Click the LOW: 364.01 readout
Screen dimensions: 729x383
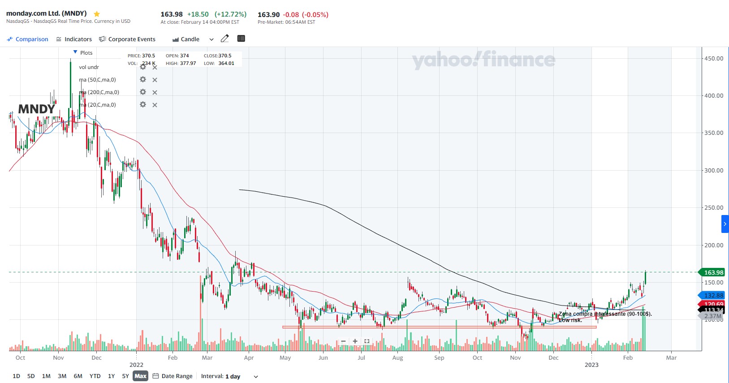pos(219,63)
